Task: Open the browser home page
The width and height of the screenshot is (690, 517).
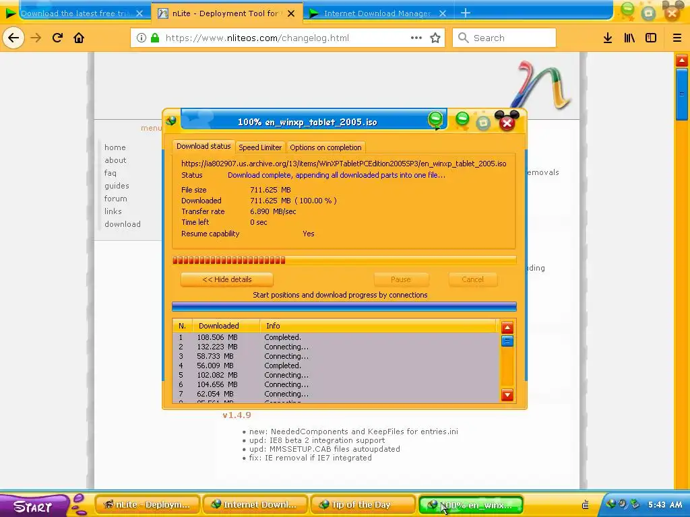Action: [x=79, y=38]
